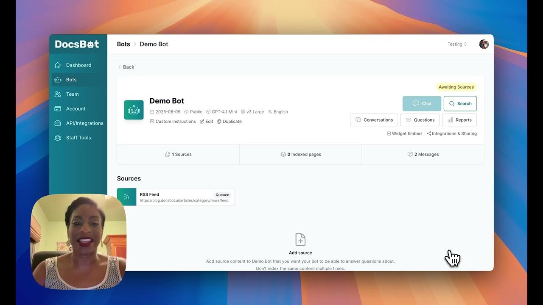
Task: Click the Chat button
Action: click(422, 103)
